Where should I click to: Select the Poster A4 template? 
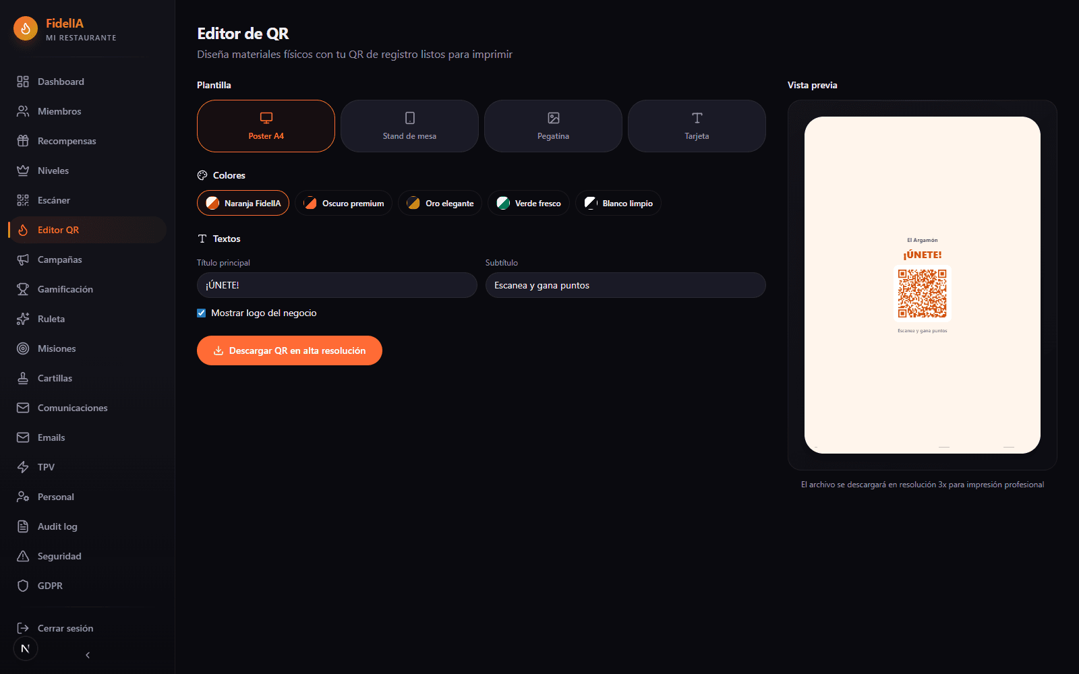(x=266, y=126)
